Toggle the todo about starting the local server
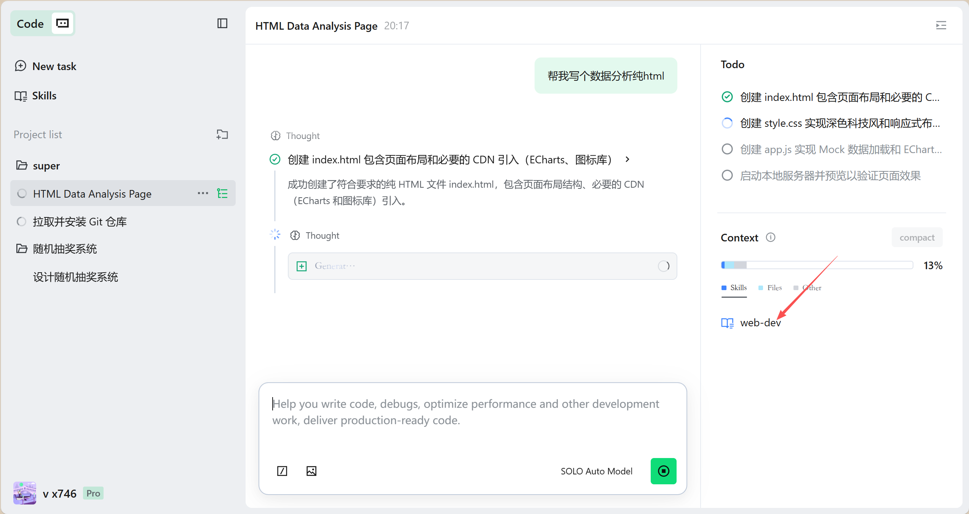Viewport: 969px width, 514px height. (727, 176)
